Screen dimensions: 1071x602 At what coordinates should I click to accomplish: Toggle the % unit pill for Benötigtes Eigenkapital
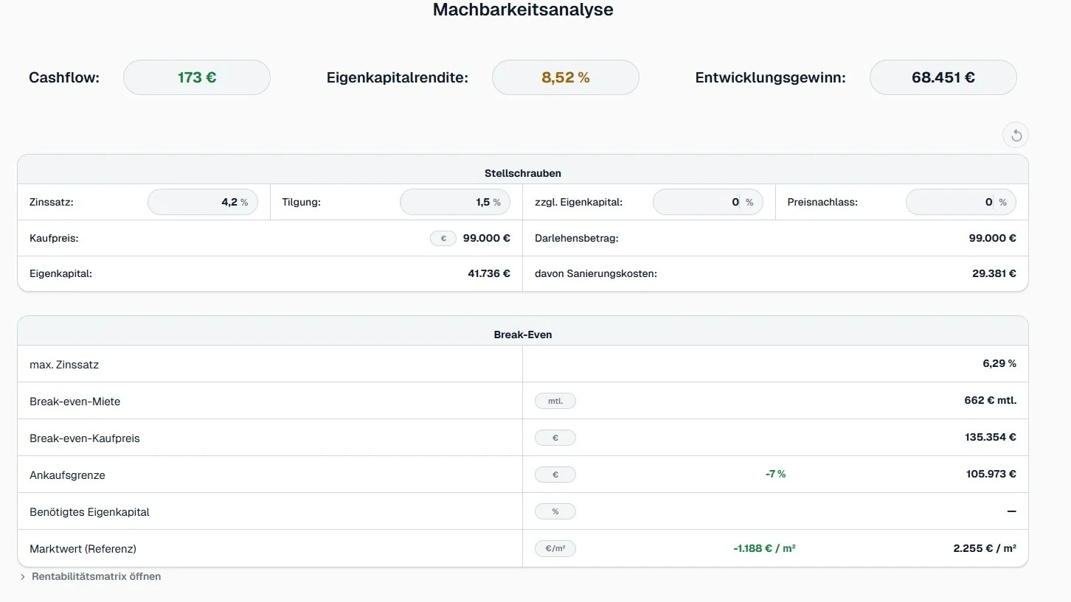coord(555,511)
